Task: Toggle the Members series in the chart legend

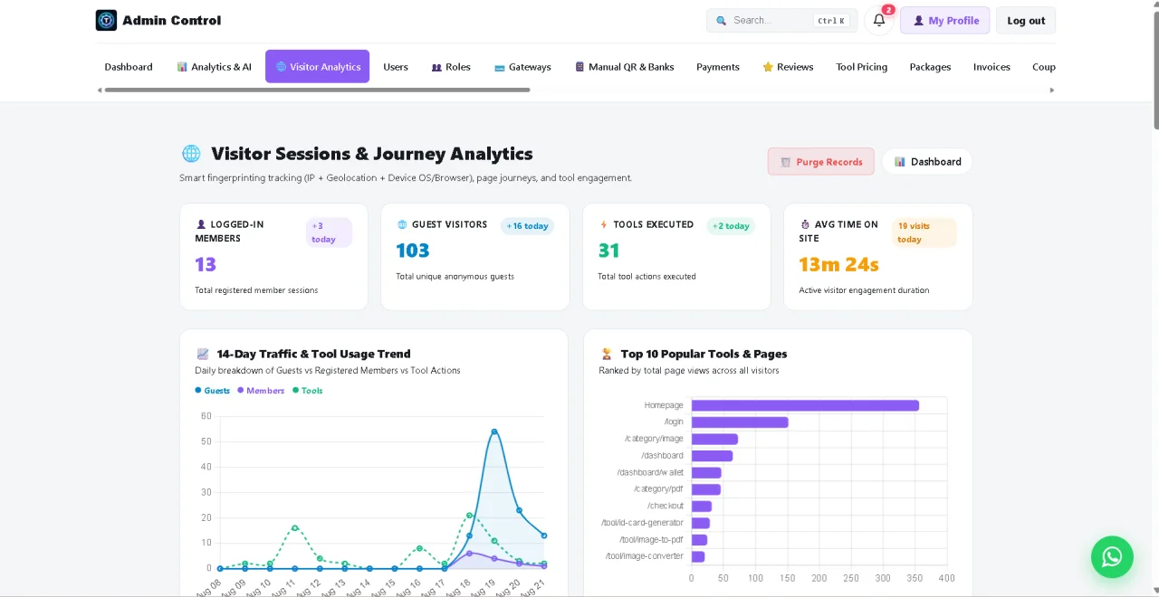Action: pos(261,391)
